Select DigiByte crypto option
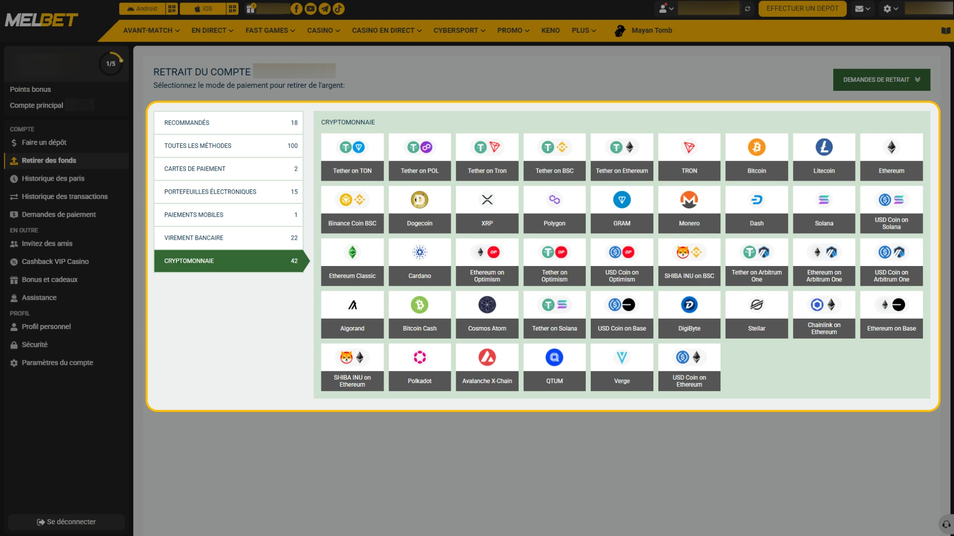This screenshot has height=536, width=954. [689, 315]
